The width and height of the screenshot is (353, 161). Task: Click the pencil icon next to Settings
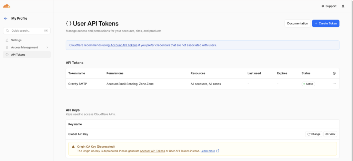pos(7,40)
